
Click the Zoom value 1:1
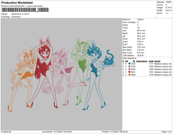[x=167, y=13]
